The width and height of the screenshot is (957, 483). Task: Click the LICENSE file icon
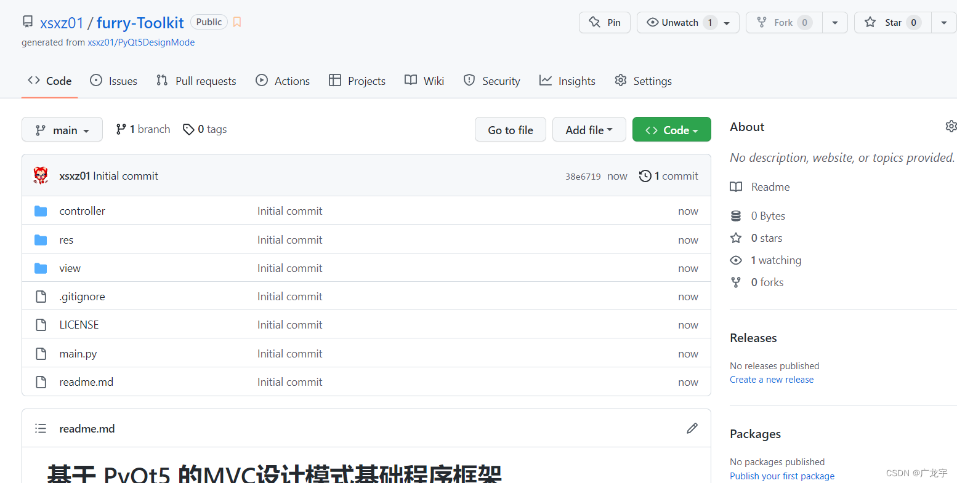point(41,325)
